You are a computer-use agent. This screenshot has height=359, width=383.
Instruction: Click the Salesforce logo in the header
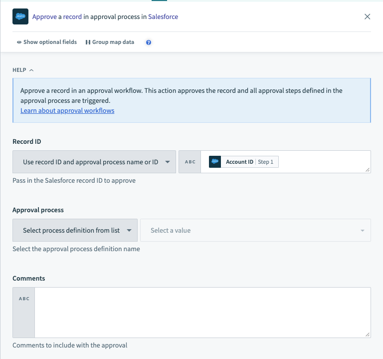20,16
